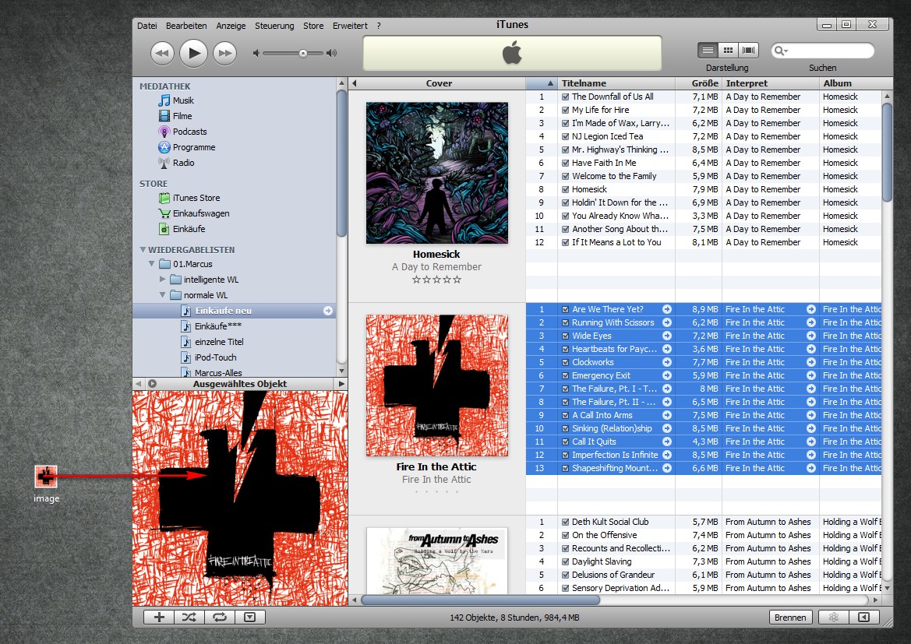Uncheck the Clockworks track checkbox

(x=565, y=362)
